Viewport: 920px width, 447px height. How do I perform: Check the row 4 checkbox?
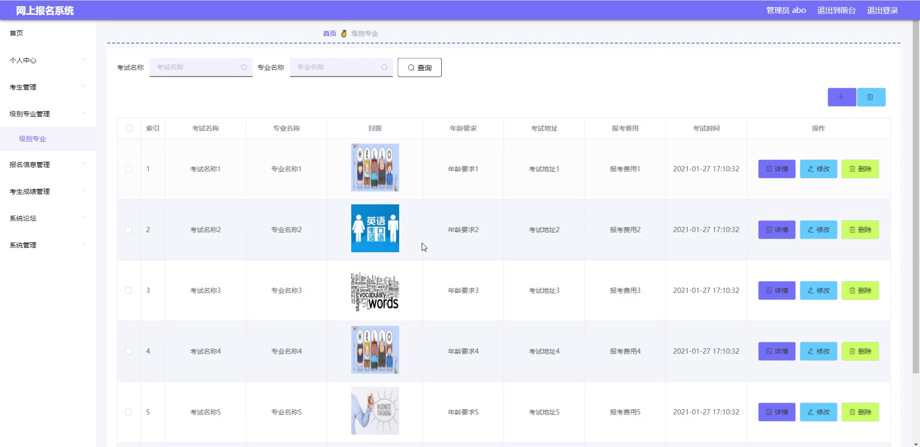[128, 351]
